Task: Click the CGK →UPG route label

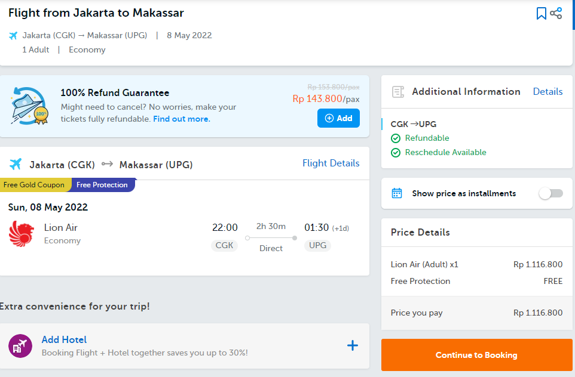Action: (x=414, y=124)
